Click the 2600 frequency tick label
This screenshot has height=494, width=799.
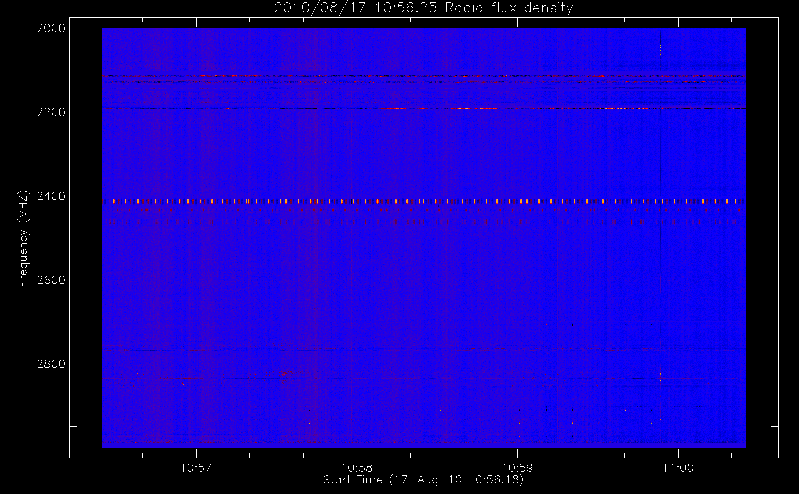point(51,280)
